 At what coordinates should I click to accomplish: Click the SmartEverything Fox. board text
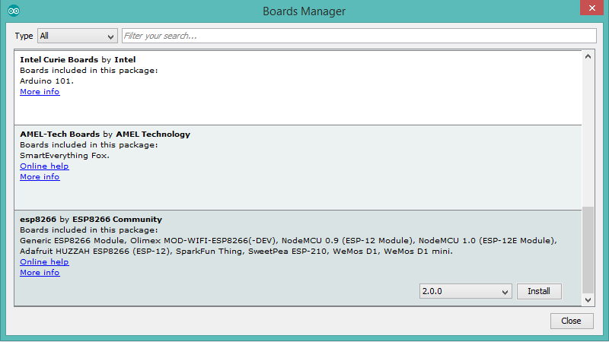click(x=65, y=156)
